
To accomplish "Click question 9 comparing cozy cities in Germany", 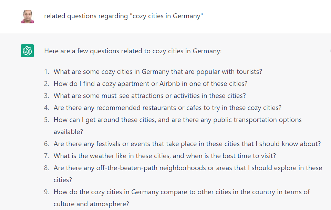I will pyautogui.click(x=182, y=192).
